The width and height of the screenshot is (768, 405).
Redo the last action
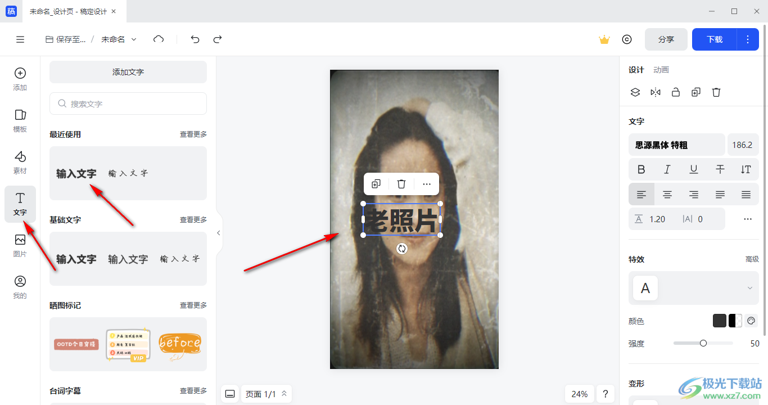[218, 39]
